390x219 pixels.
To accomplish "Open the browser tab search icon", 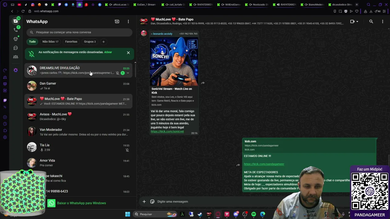I will coord(368,5).
